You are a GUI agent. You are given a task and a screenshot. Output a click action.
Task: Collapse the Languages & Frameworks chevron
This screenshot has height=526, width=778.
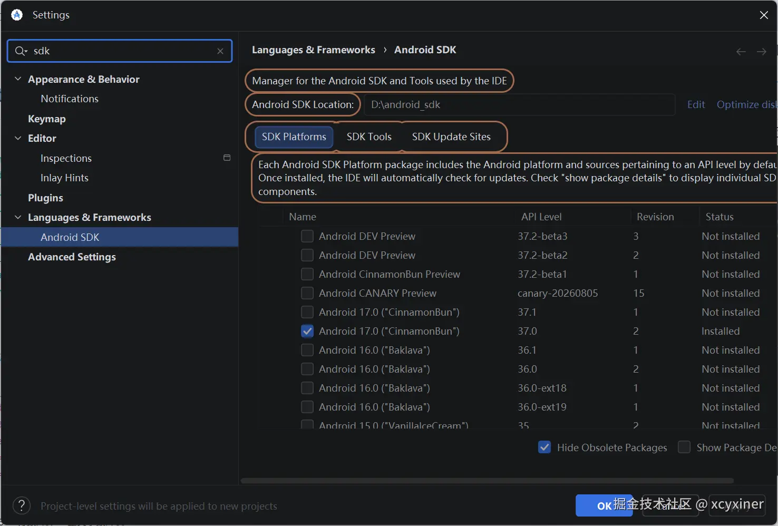(x=18, y=217)
